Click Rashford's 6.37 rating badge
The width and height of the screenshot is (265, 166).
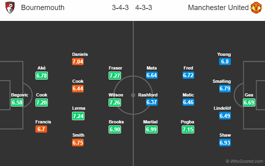pos(152,102)
